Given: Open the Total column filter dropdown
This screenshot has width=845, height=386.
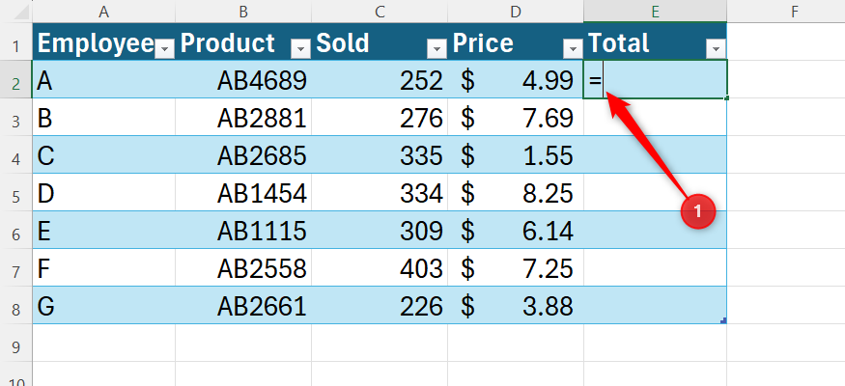Looking at the screenshot, I should click(x=716, y=49).
